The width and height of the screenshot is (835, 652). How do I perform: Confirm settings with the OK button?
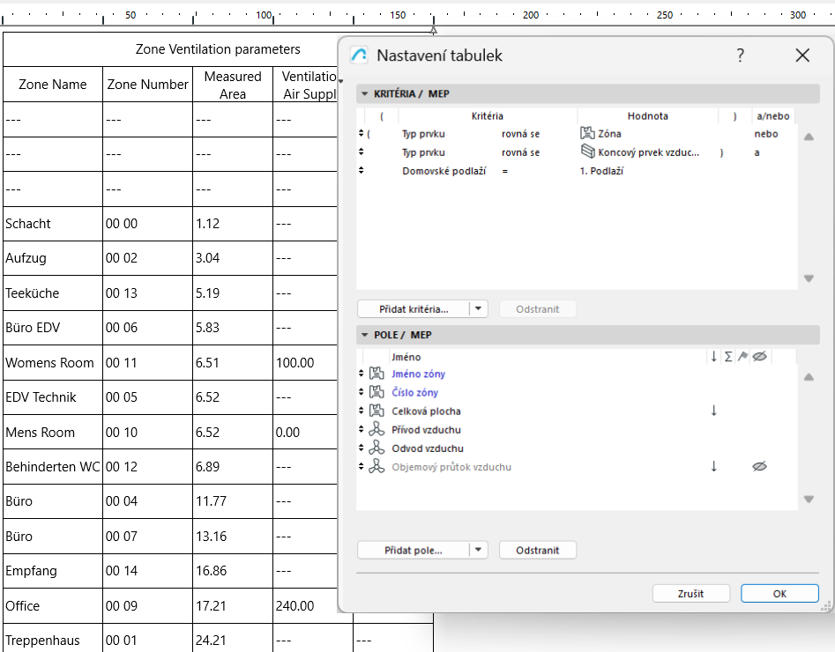779,593
